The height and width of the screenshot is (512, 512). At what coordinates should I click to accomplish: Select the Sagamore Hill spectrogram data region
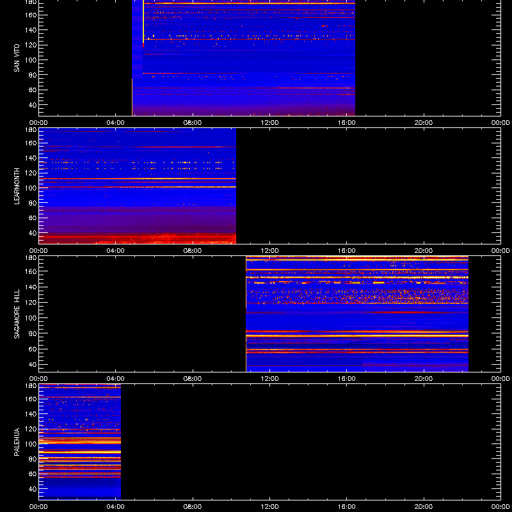357,314
